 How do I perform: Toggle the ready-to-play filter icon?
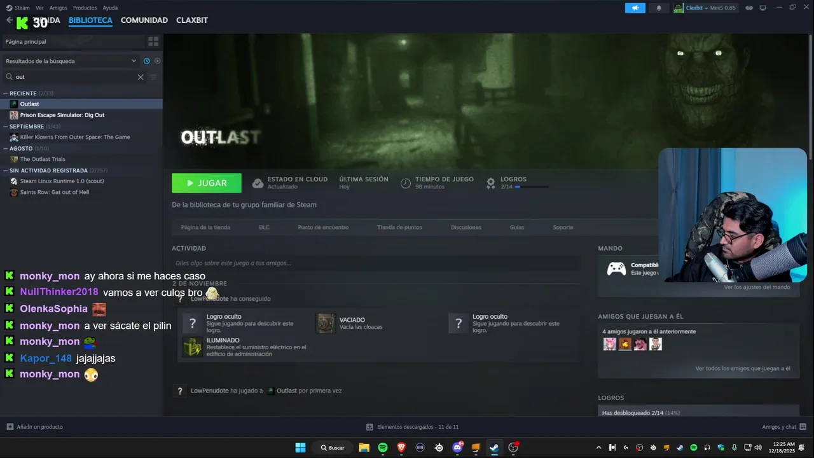coord(157,61)
